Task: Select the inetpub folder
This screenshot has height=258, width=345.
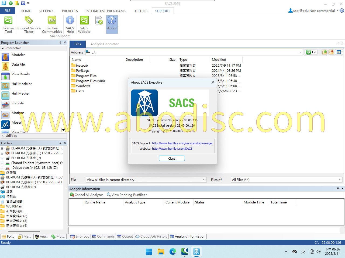Action: (x=80, y=66)
